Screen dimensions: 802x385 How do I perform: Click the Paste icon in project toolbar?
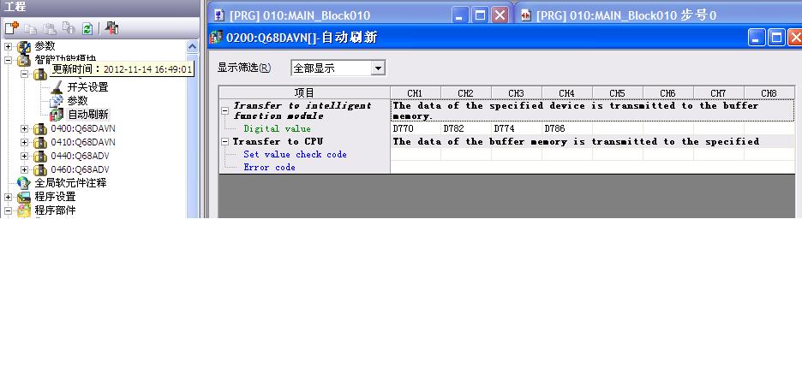50,28
